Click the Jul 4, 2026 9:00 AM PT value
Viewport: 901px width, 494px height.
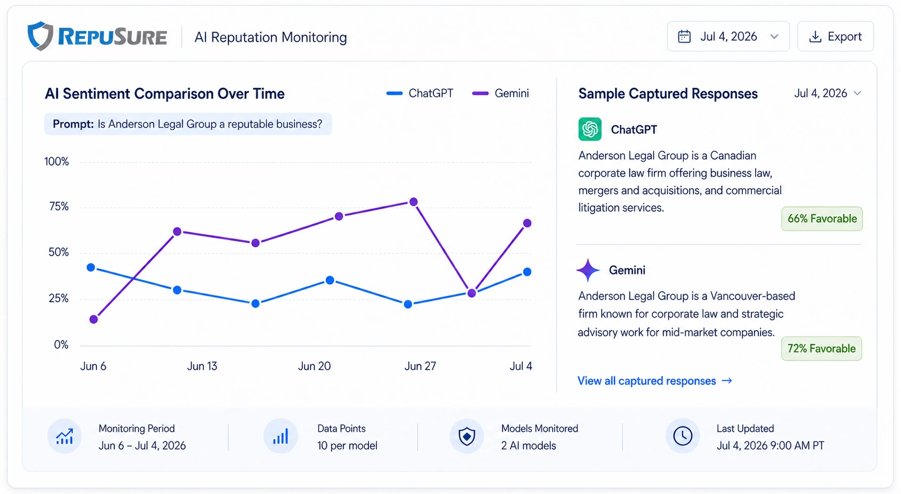click(770, 446)
